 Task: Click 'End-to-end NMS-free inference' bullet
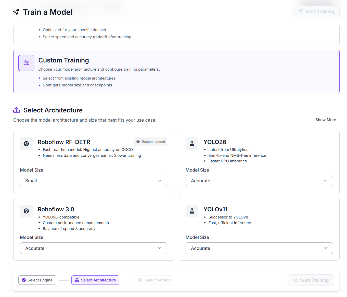(237, 156)
